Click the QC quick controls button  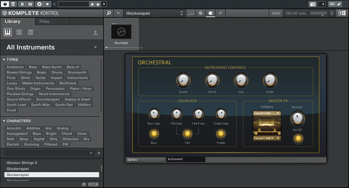tap(332, 4)
